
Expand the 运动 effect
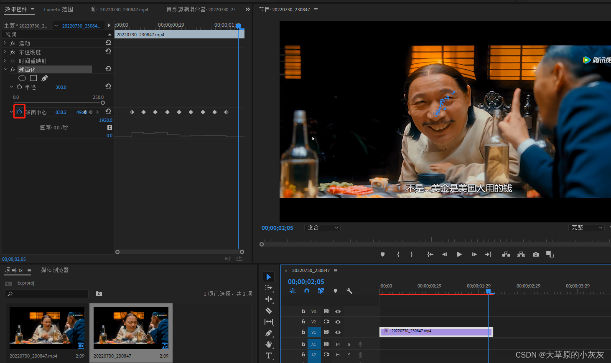click(x=5, y=43)
